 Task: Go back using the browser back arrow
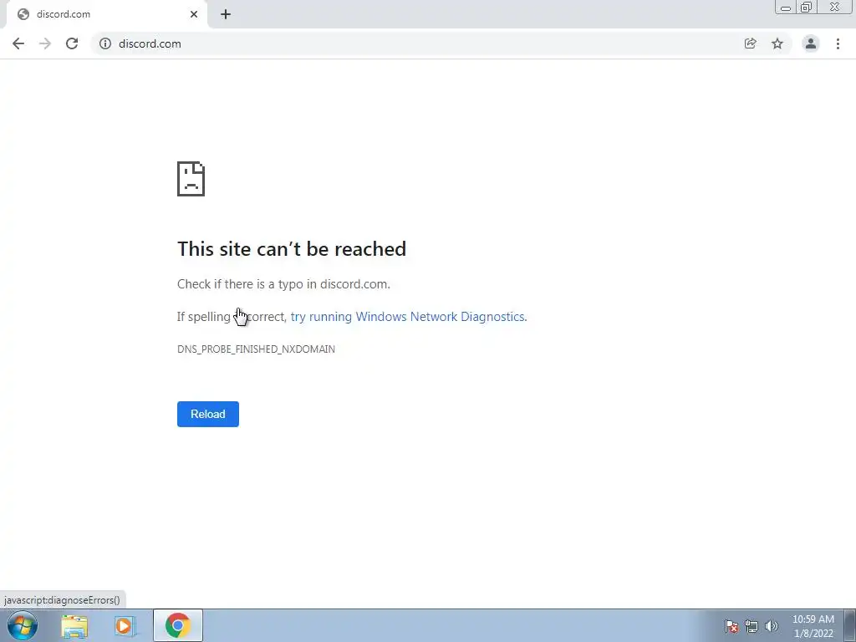[x=18, y=43]
